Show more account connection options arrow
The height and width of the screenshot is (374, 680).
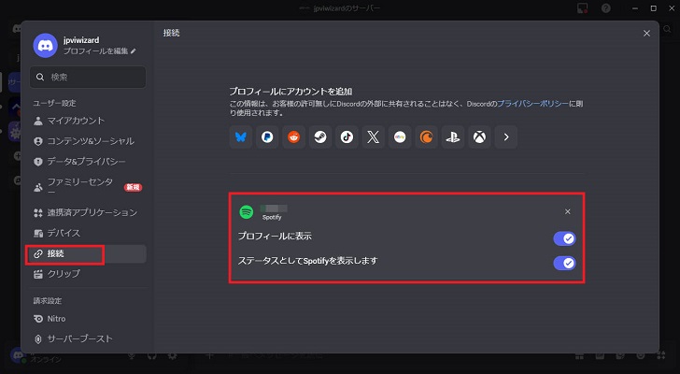(505, 137)
